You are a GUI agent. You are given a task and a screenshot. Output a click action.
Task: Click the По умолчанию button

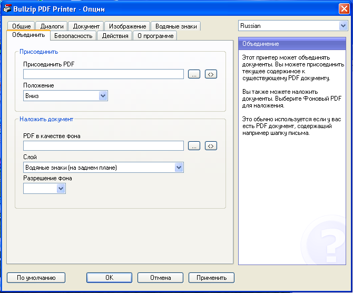(x=36, y=278)
